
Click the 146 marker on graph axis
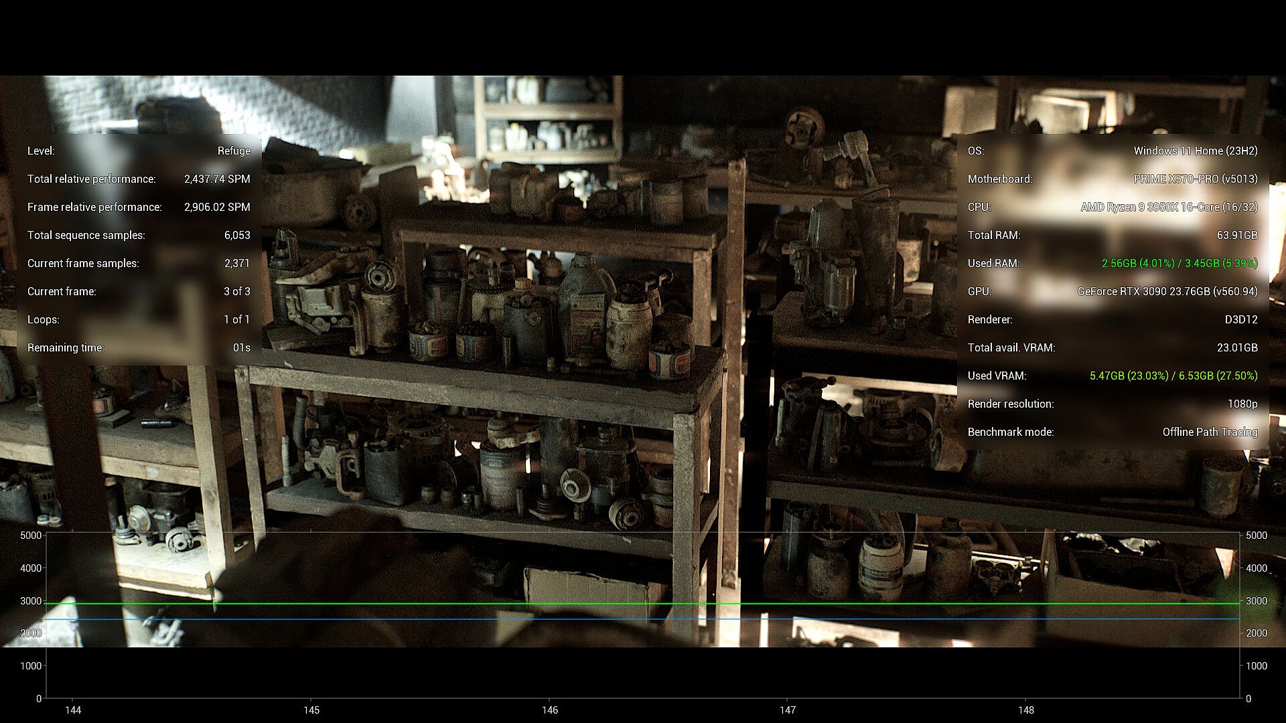point(550,710)
